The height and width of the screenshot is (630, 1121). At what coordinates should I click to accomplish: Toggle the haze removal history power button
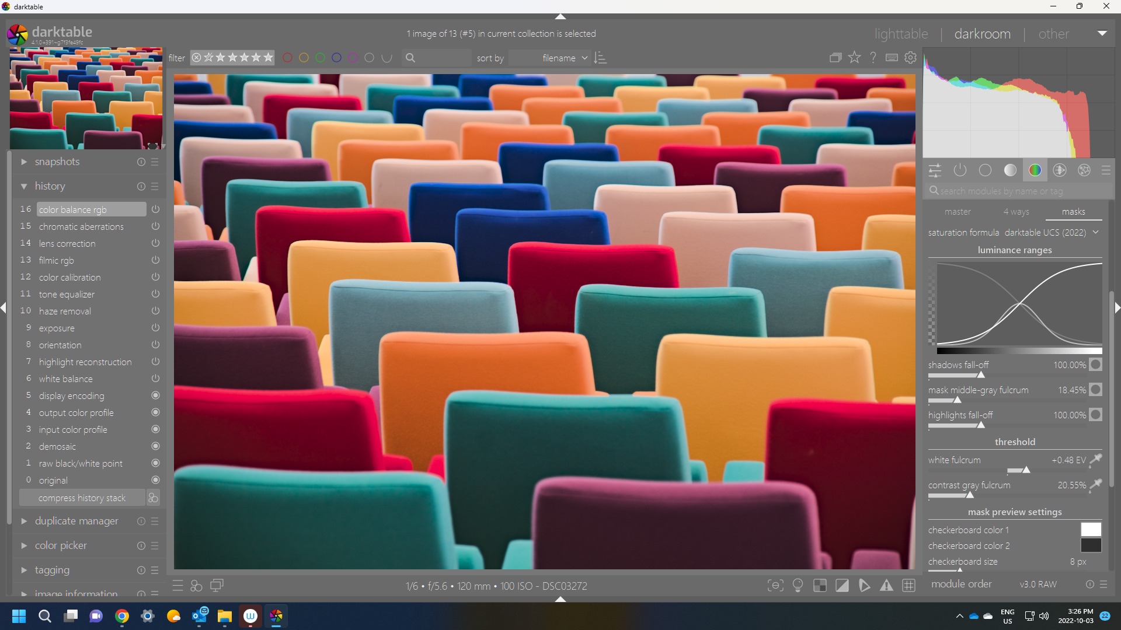[x=155, y=311]
